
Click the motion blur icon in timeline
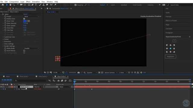click(65, 81)
